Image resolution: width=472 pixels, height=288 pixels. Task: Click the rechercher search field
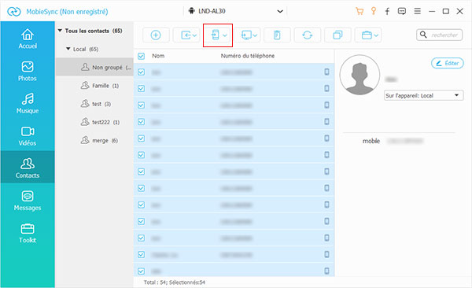point(440,35)
